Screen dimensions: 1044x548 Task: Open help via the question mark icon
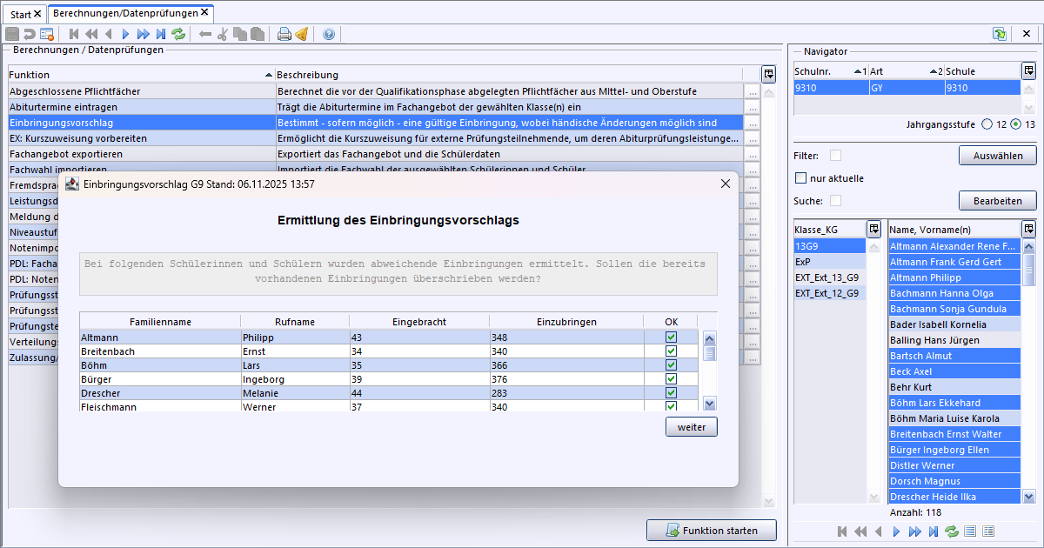(329, 34)
